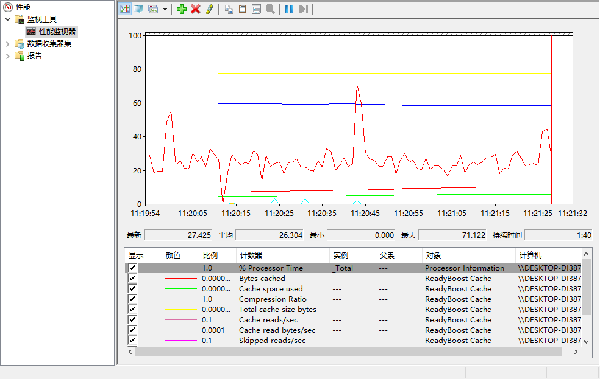Select 监视工具 tree node
The height and width of the screenshot is (379, 600).
(42, 19)
